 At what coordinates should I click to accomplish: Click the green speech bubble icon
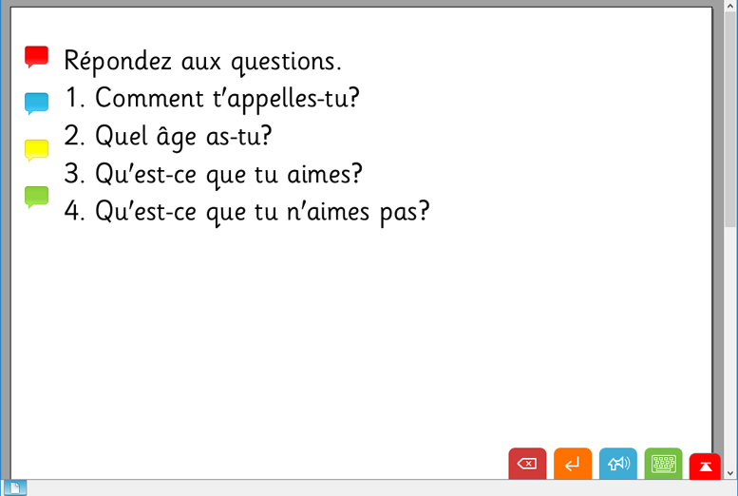click(36, 196)
